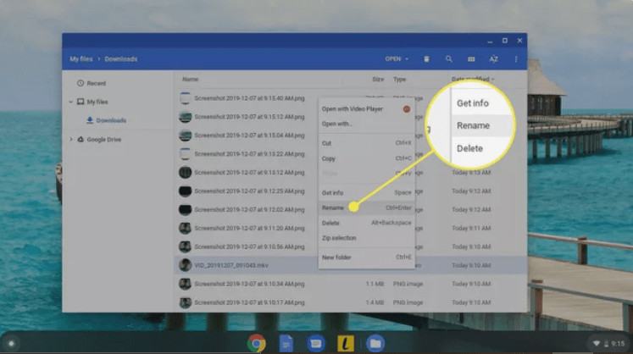Click My files in the breadcrumb
The width and height of the screenshot is (633, 354).
81,59
